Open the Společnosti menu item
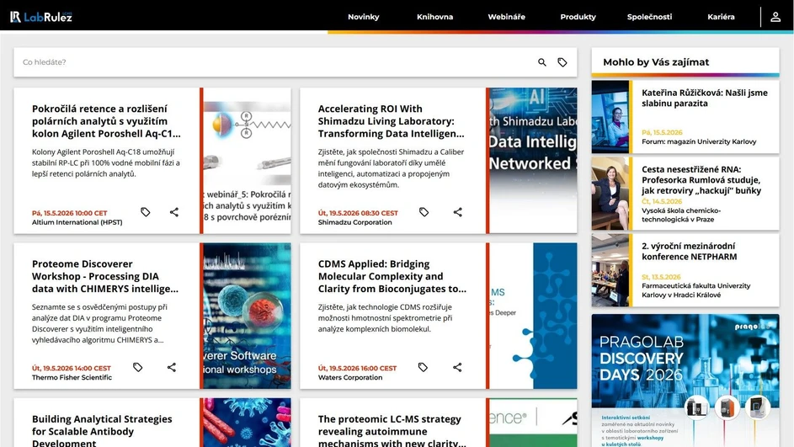 tap(650, 17)
